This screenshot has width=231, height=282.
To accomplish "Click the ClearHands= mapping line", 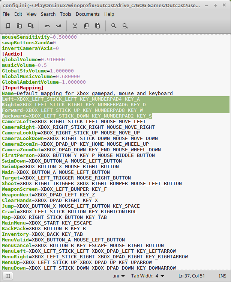I will (50, 201).
